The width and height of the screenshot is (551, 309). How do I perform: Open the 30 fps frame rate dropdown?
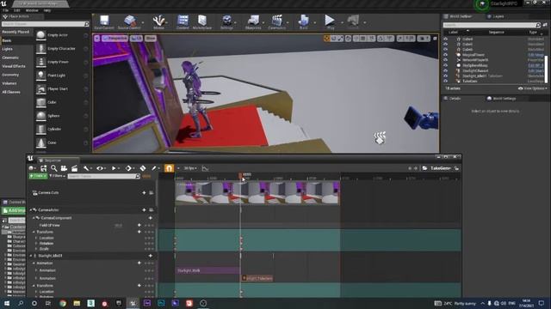coord(190,168)
